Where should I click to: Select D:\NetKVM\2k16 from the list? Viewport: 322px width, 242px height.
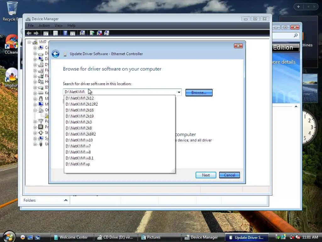point(119,110)
